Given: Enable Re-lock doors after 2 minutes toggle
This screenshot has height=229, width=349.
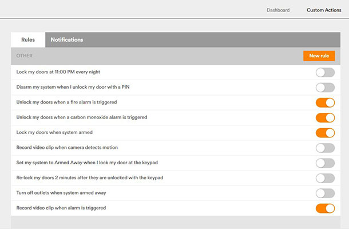Looking at the screenshot, I should (x=325, y=178).
